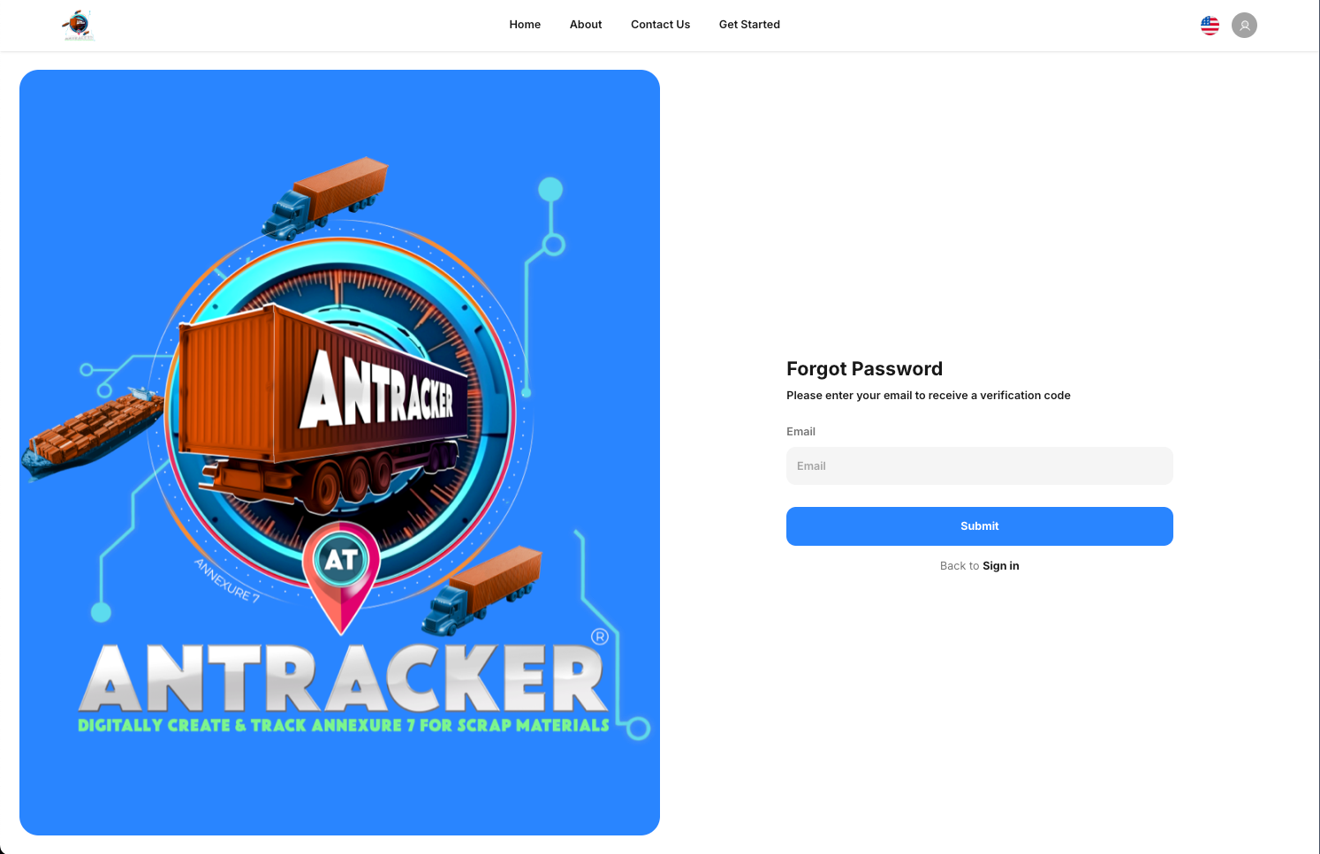1320x854 pixels.
Task: Click the silver ANTRACKER wordmark
Action: pos(344,678)
